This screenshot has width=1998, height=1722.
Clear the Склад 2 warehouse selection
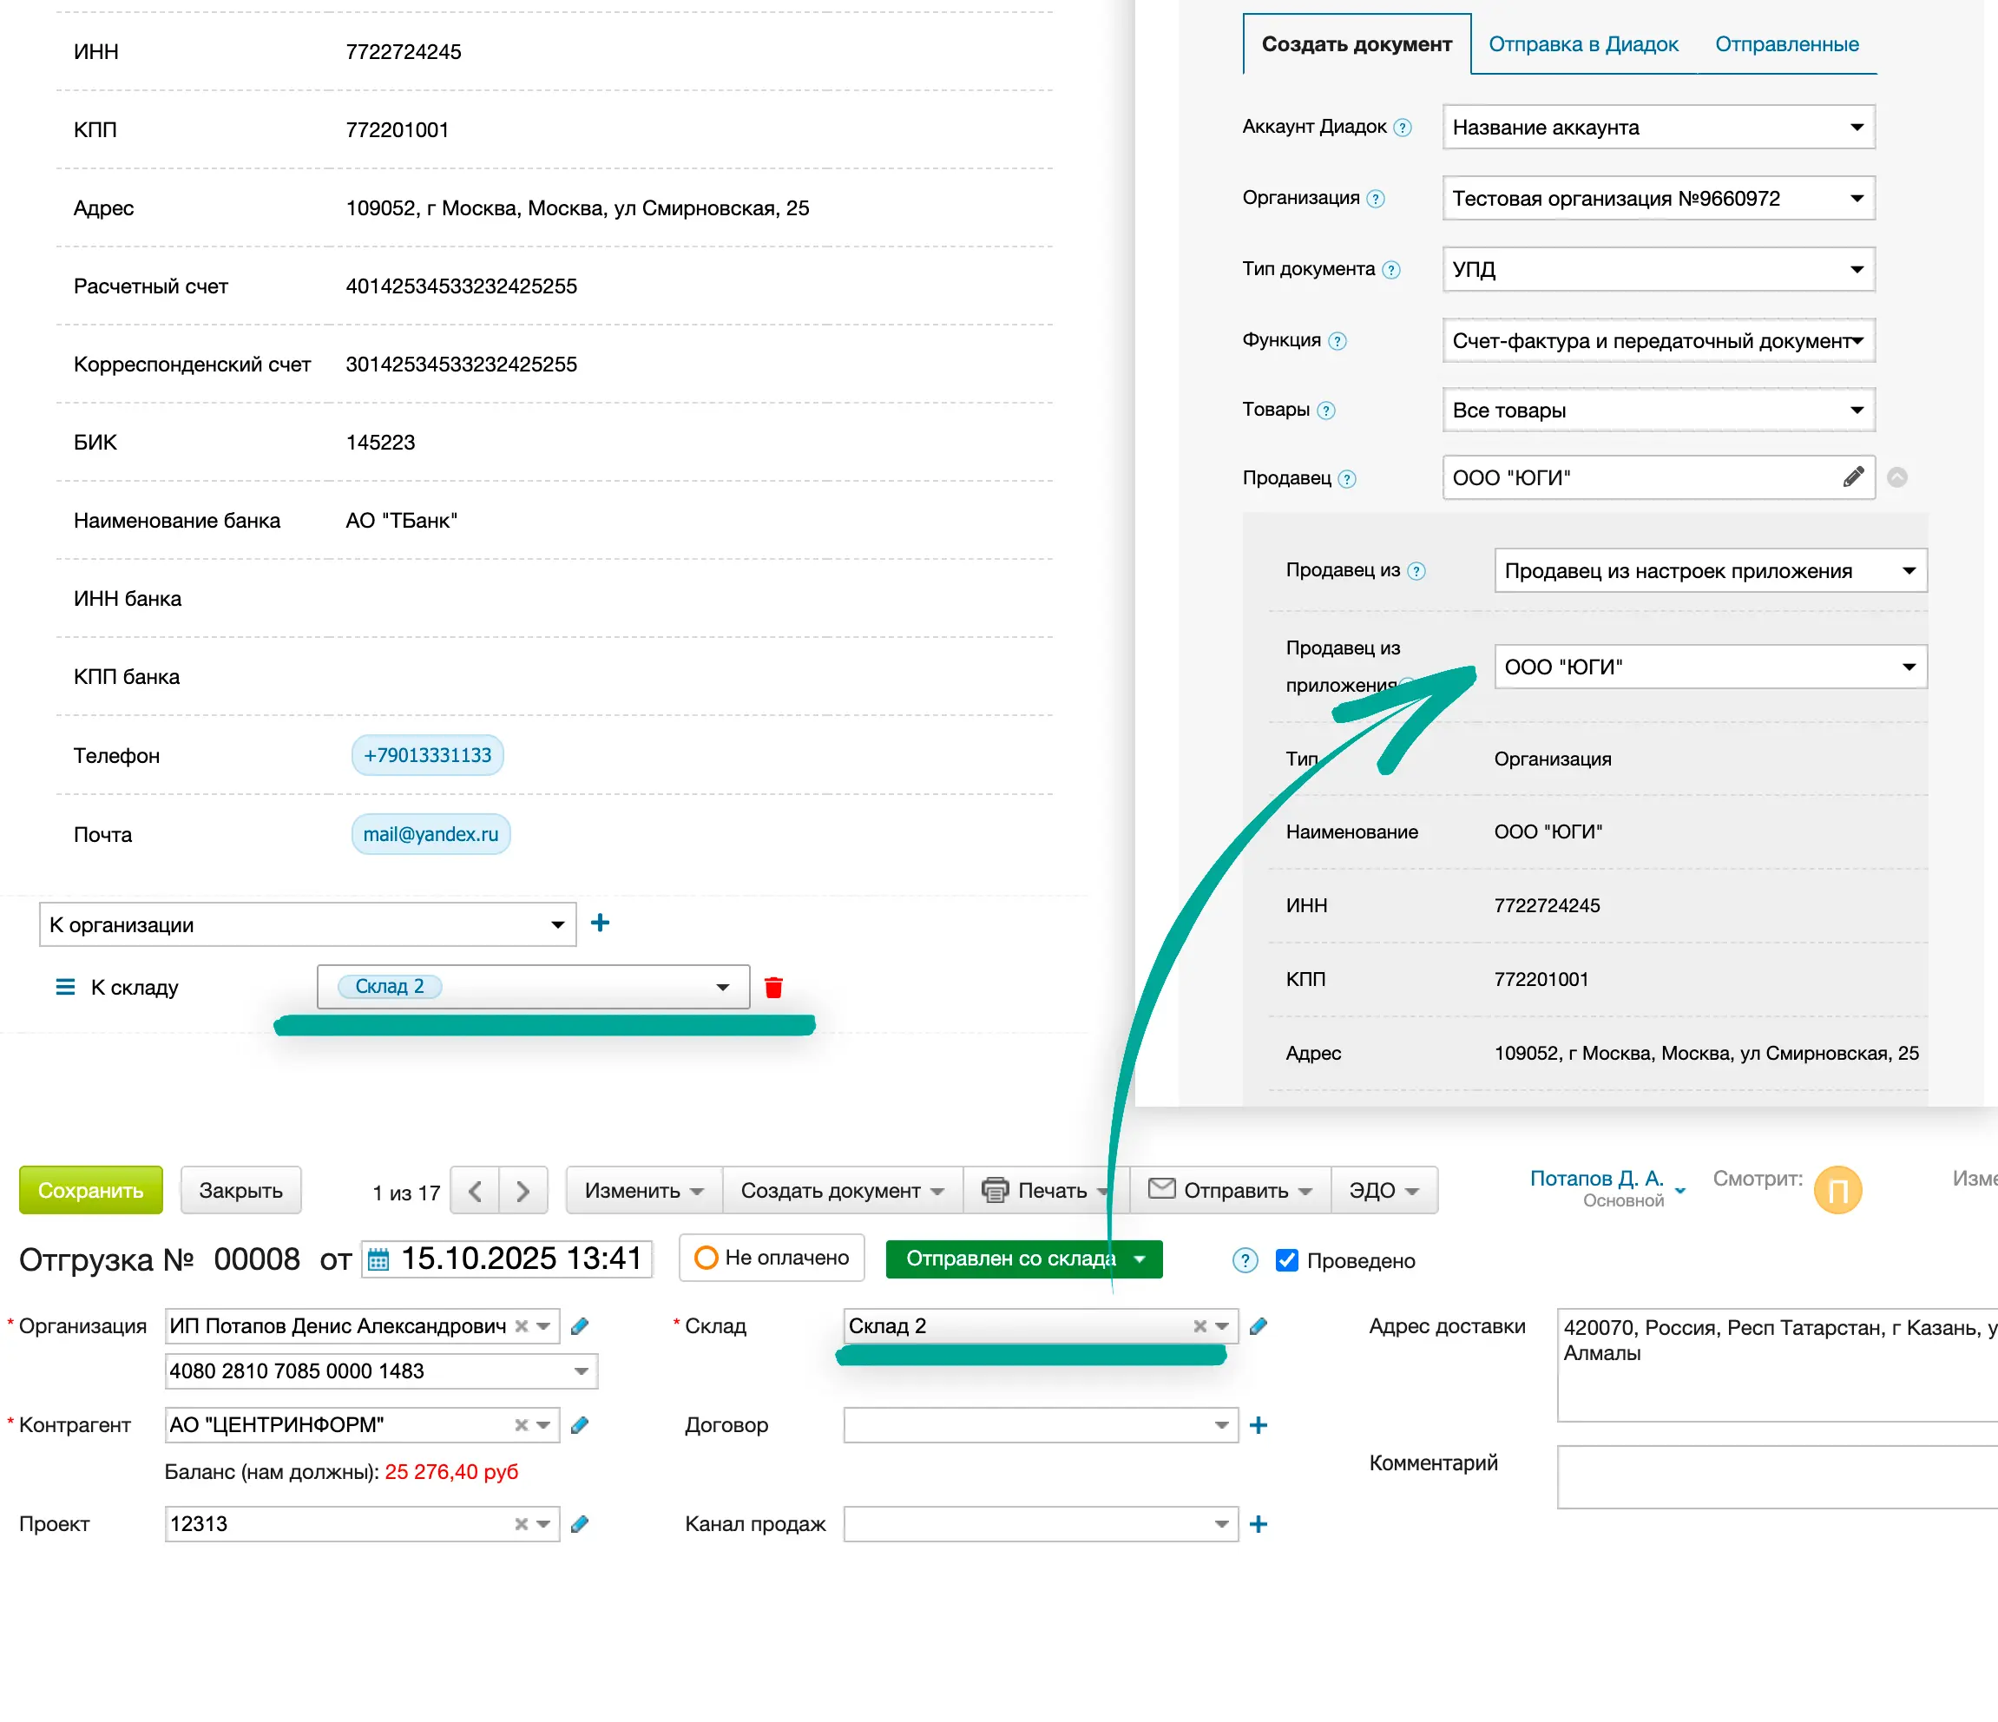[1199, 1325]
